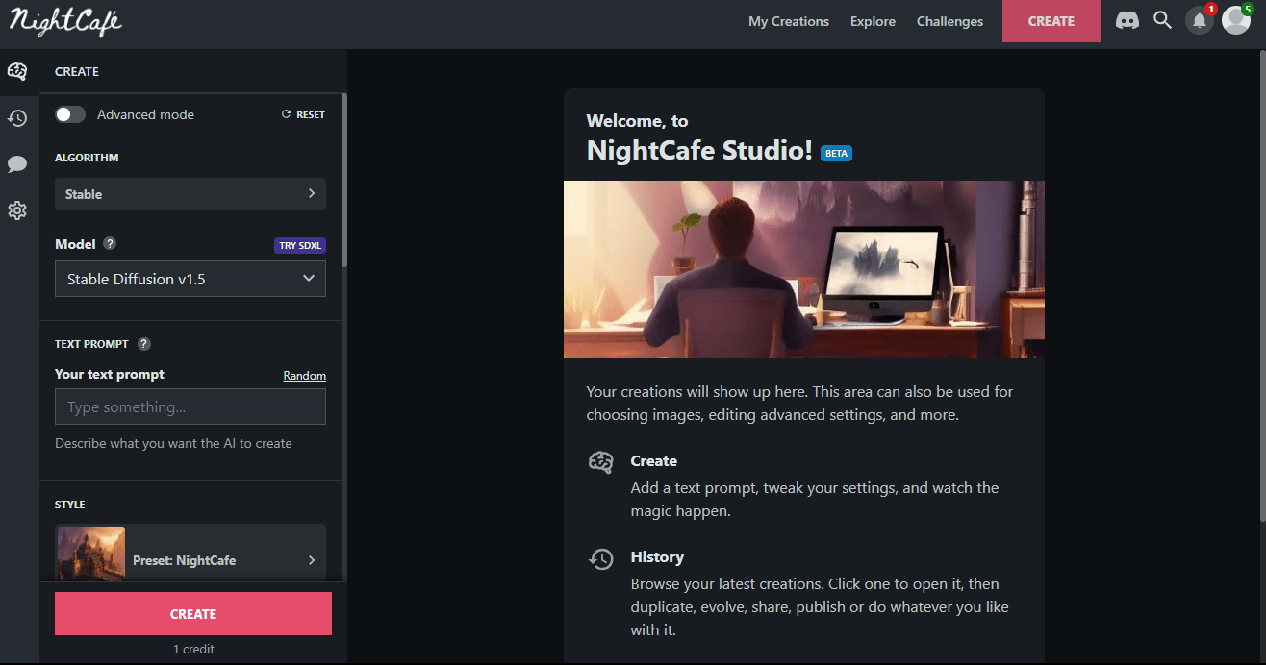Viewport: 1266px width, 665px height.
Task: Click the NightCafe preset style thumbnail
Action: [x=91, y=554]
